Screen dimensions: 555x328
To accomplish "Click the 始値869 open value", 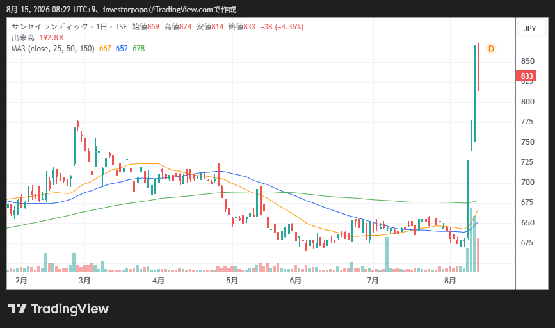I will (x=145, y=27).
